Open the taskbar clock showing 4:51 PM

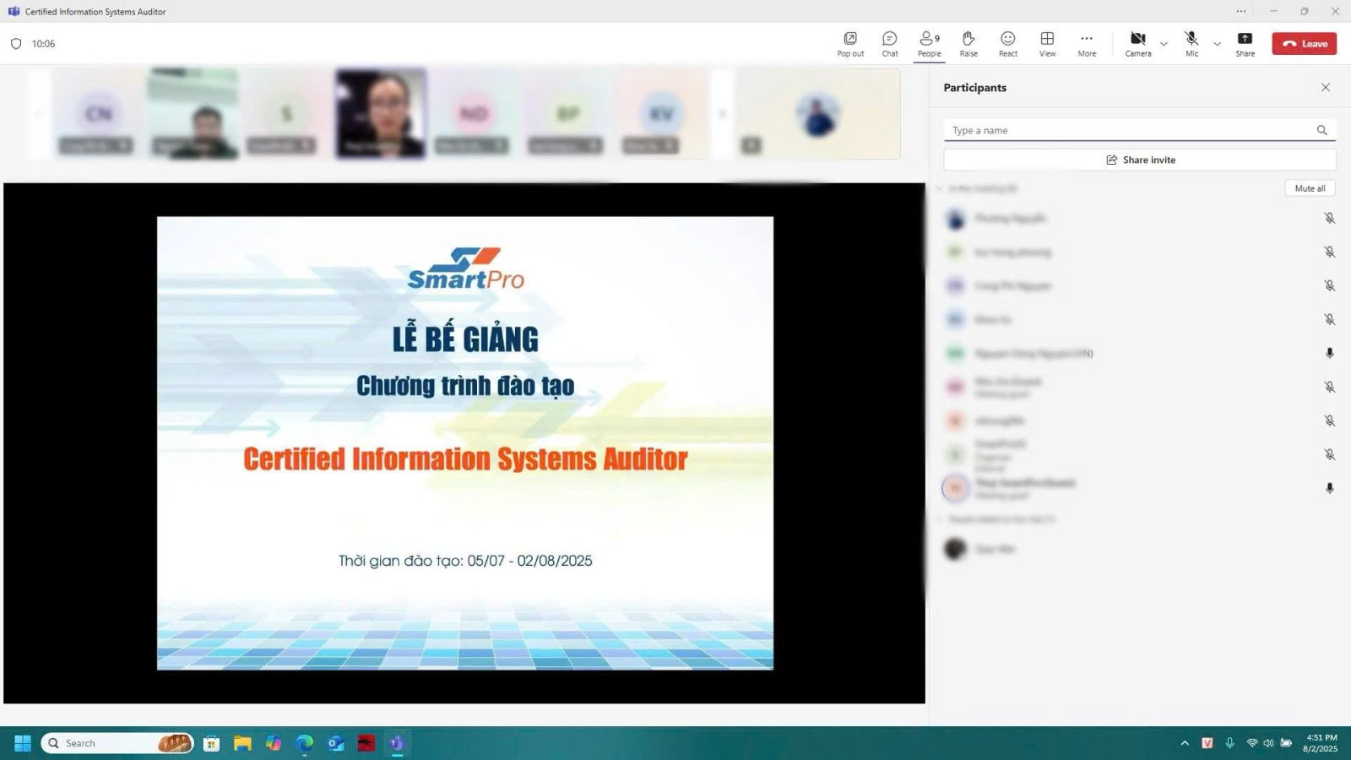tap(1321, 743)
